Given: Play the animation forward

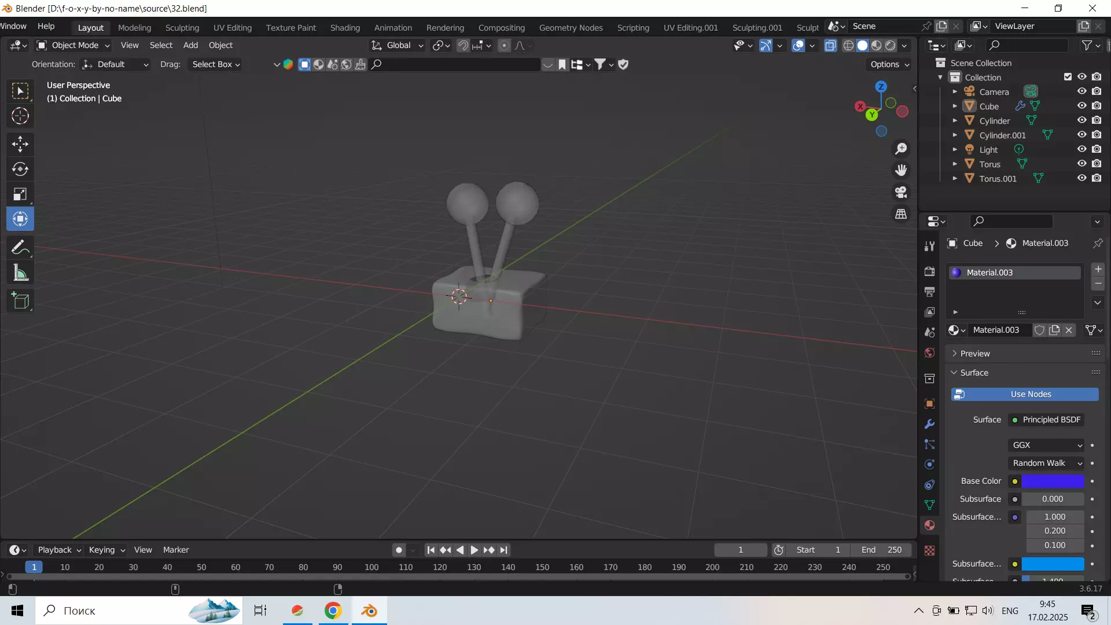Looking at the screenshot, I should tap(474, 550).
